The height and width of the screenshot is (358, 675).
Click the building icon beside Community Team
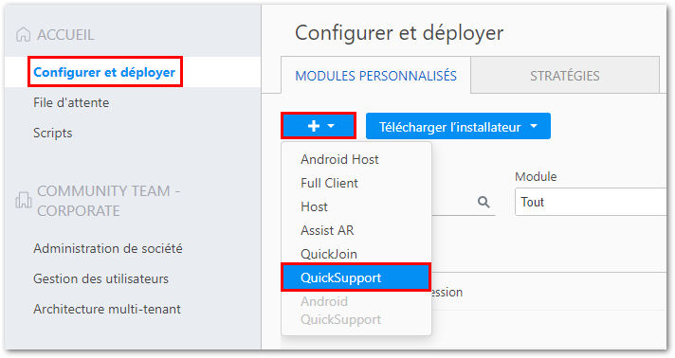tap(24, 200)
